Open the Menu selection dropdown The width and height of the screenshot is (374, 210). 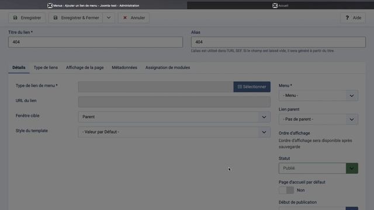318,96
